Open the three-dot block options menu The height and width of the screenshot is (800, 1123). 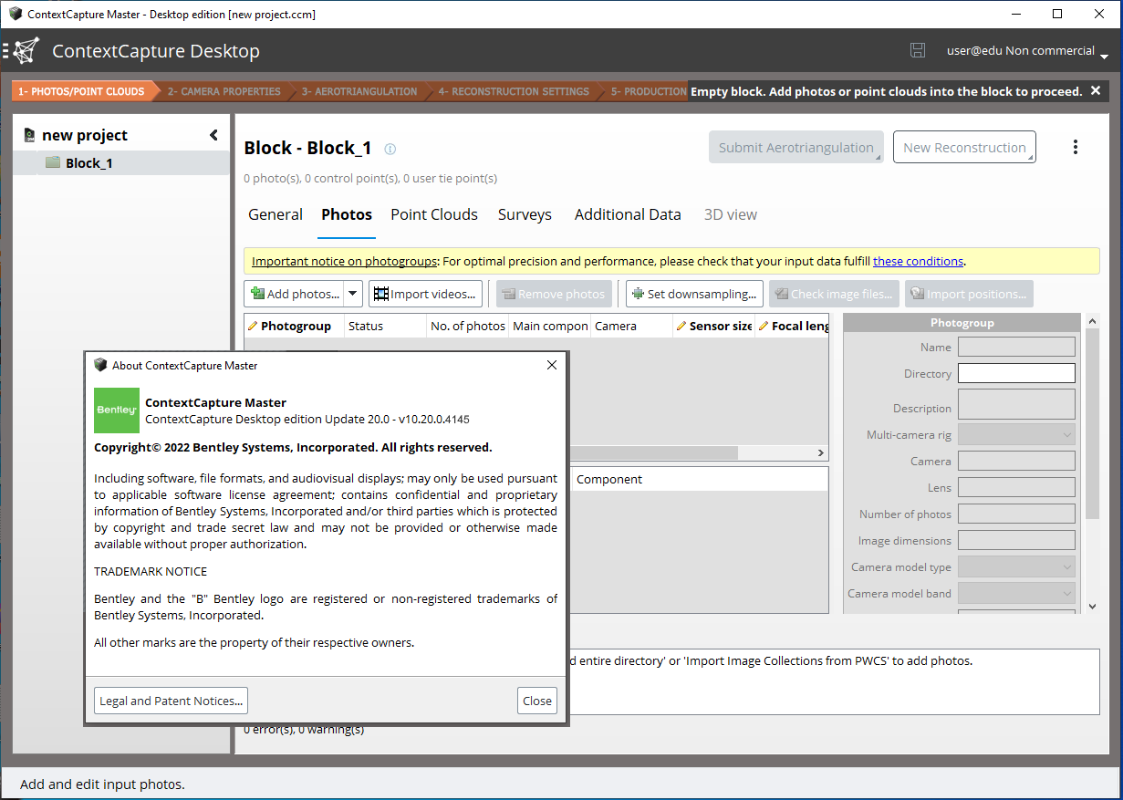point(1076,148)
